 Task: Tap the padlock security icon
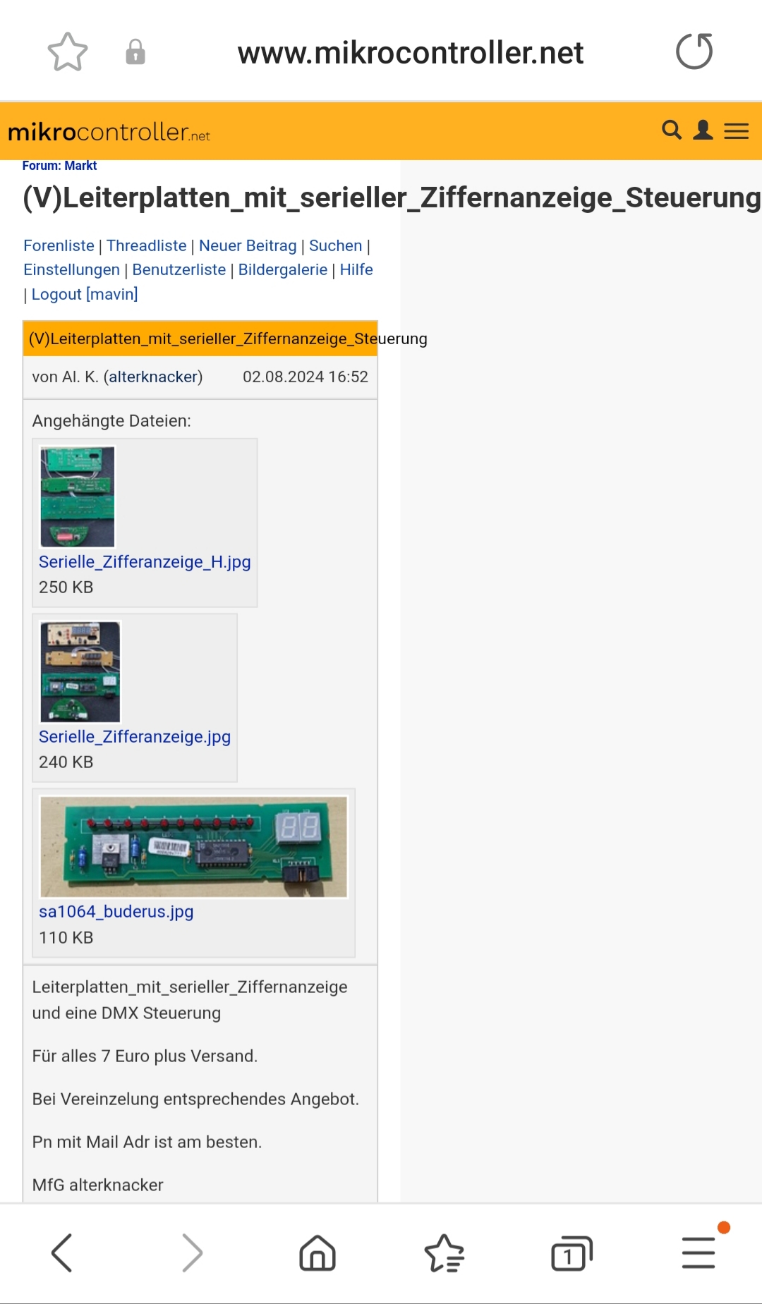coord(135,52)
